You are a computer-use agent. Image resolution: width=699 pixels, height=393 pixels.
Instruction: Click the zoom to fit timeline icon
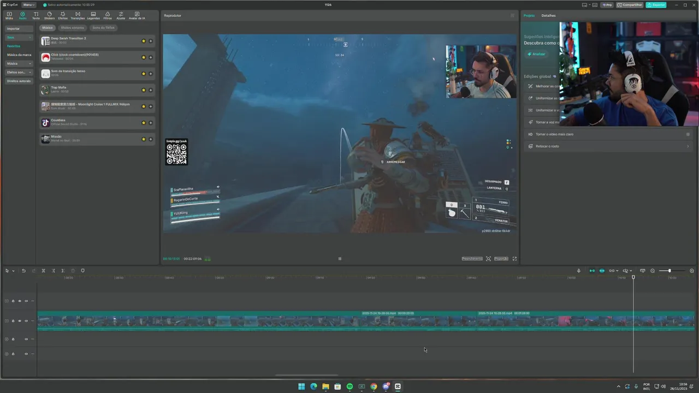point(692,271)
